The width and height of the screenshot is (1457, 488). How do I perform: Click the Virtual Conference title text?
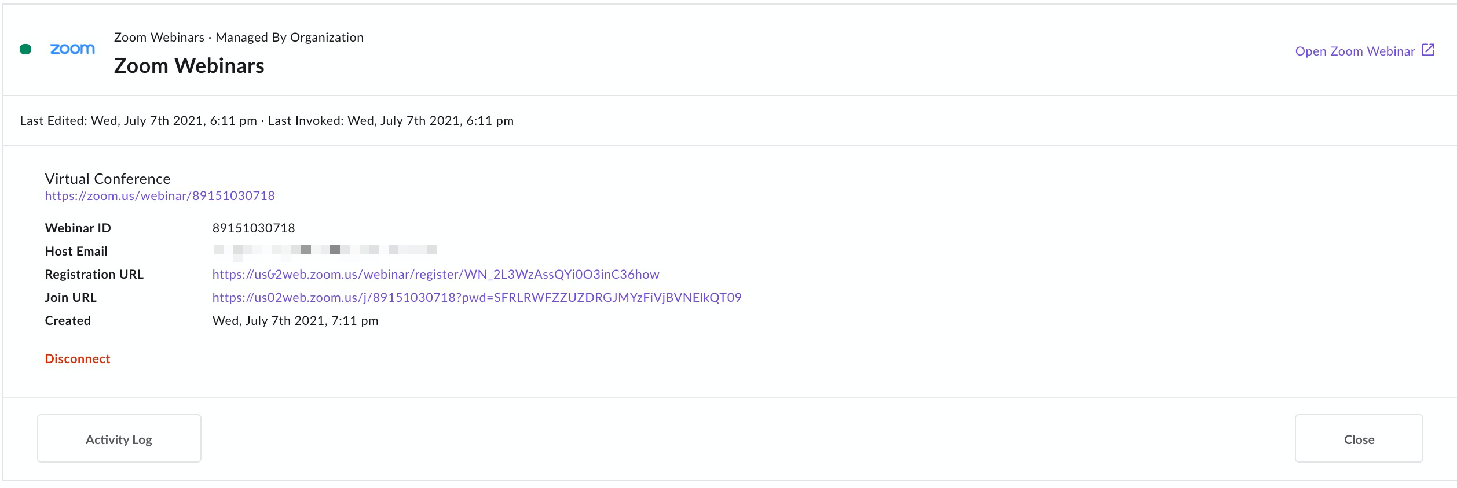coord(108,179)
